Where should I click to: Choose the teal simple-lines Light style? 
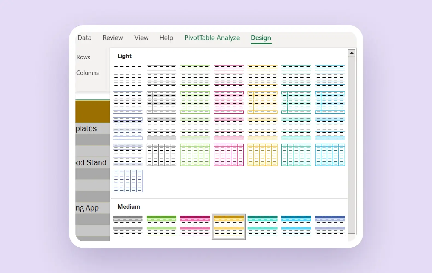pyautogui.click(x=296, y=76)
